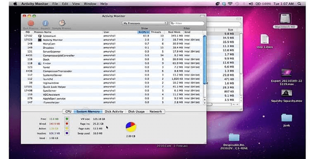Click in the Filter search field

tap(187, 23)
